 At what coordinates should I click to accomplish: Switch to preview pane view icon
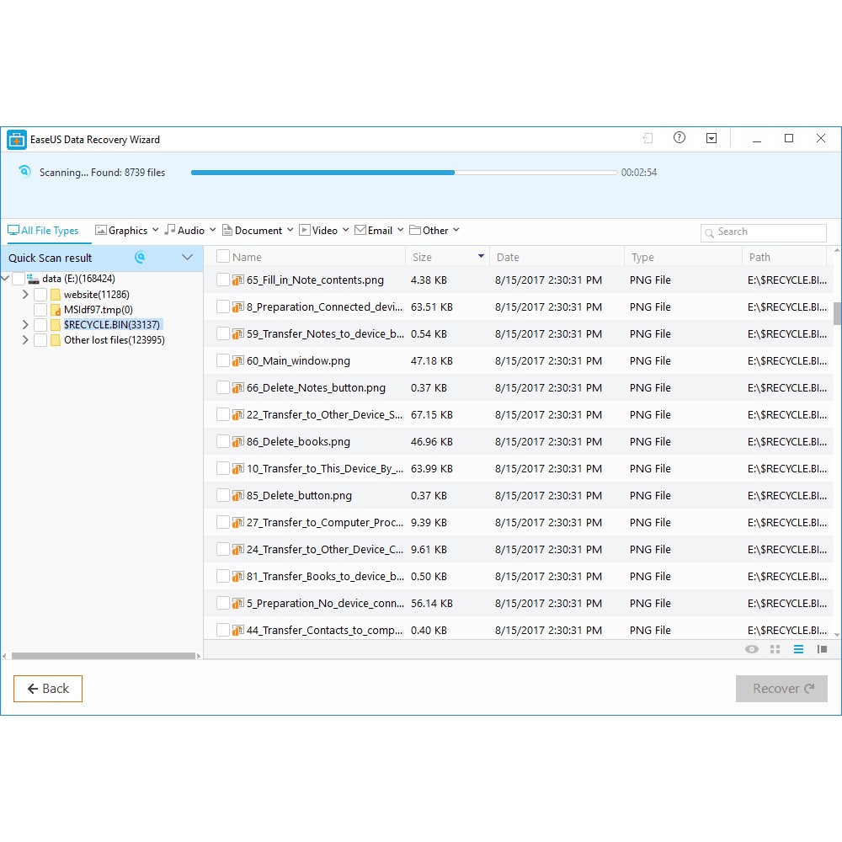coord(822,649)
